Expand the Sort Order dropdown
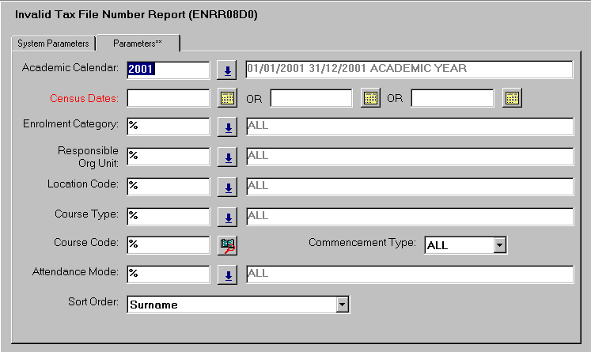 [x=342, y=304]
